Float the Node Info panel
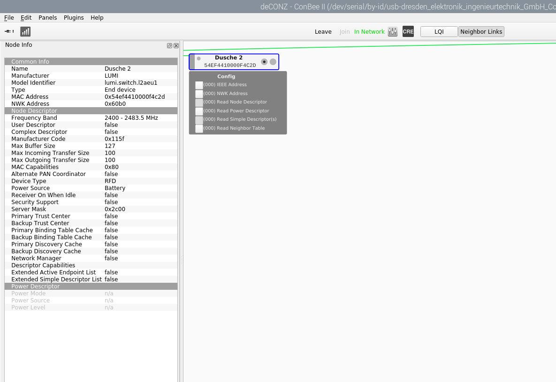The height and width of the screenshot is (382, 556). [x=170, y=45]
